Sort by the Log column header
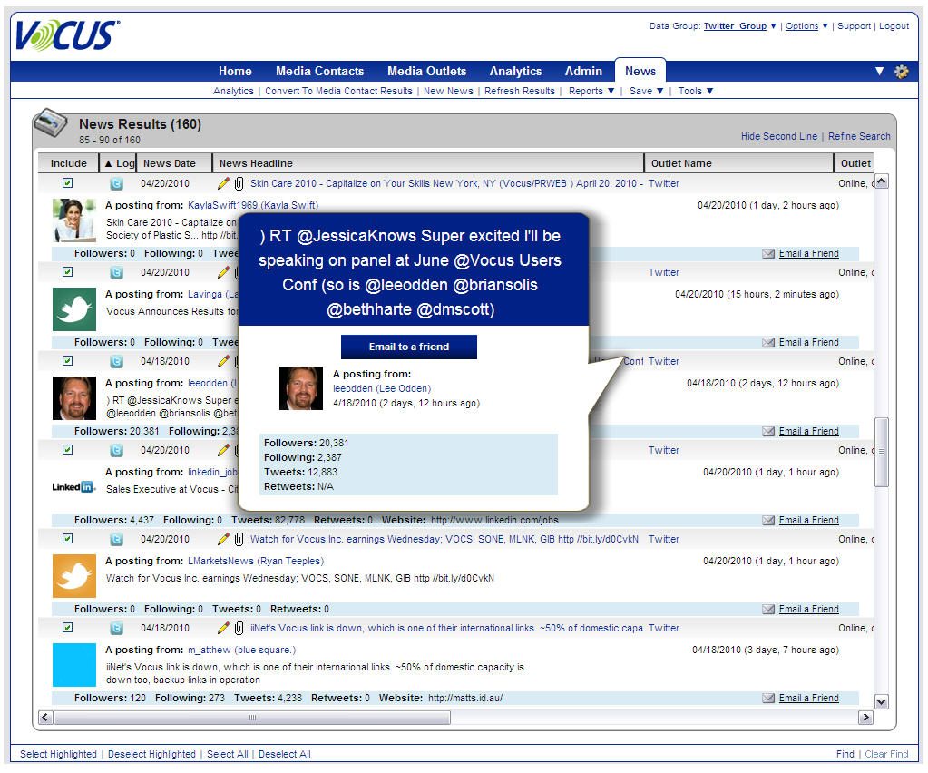Viewport: 928px width, 773px height. [119, 163]
